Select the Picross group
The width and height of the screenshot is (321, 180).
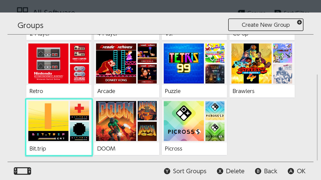(194, 127)
